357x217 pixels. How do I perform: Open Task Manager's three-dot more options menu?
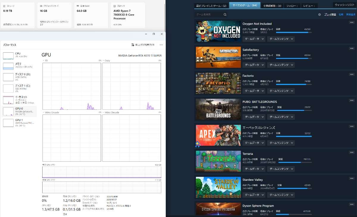coord(161,45)
